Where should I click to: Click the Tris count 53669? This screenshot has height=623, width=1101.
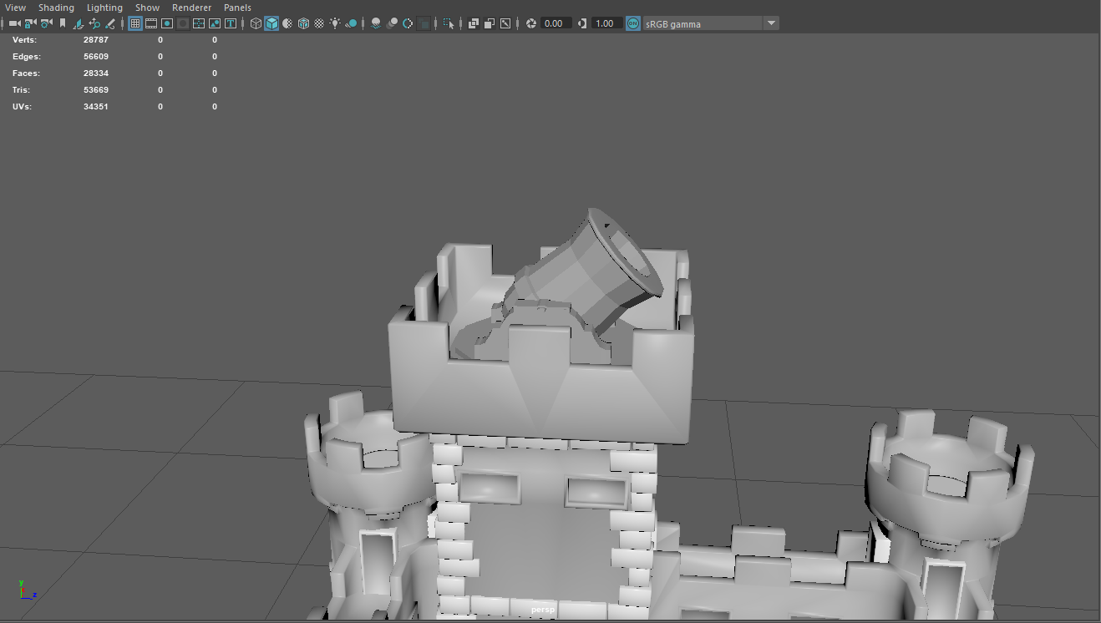pos(96,90)
